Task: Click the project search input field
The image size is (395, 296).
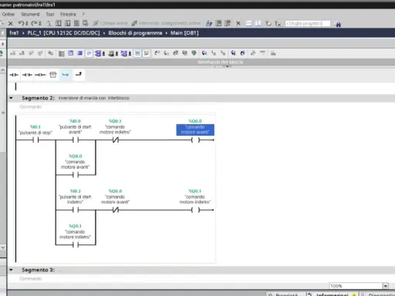Action: pyautogui.click(x=308, y=23)
